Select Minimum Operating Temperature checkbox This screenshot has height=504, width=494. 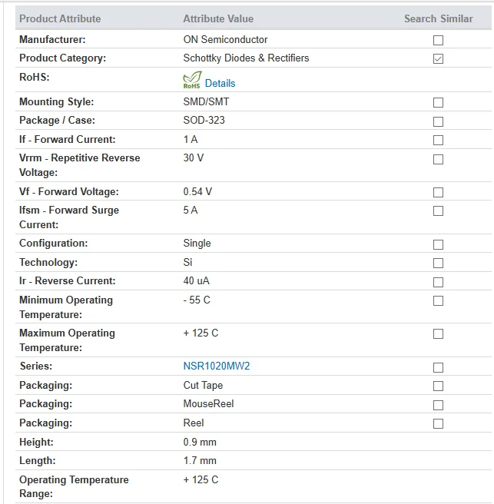click(438, 301)
